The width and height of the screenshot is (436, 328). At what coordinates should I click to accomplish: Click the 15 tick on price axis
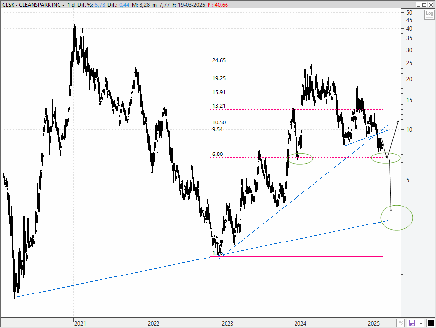click(409, 100)
